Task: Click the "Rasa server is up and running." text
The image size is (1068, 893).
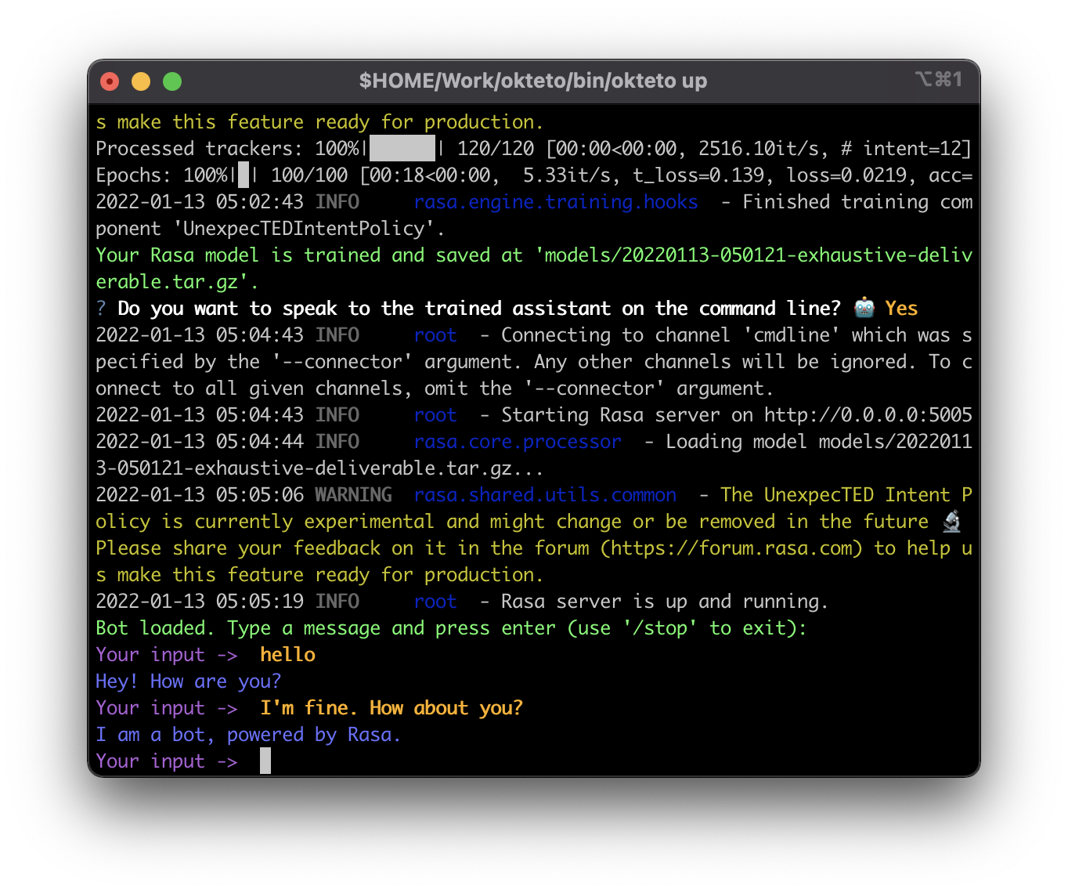Action: coord(665,602)
